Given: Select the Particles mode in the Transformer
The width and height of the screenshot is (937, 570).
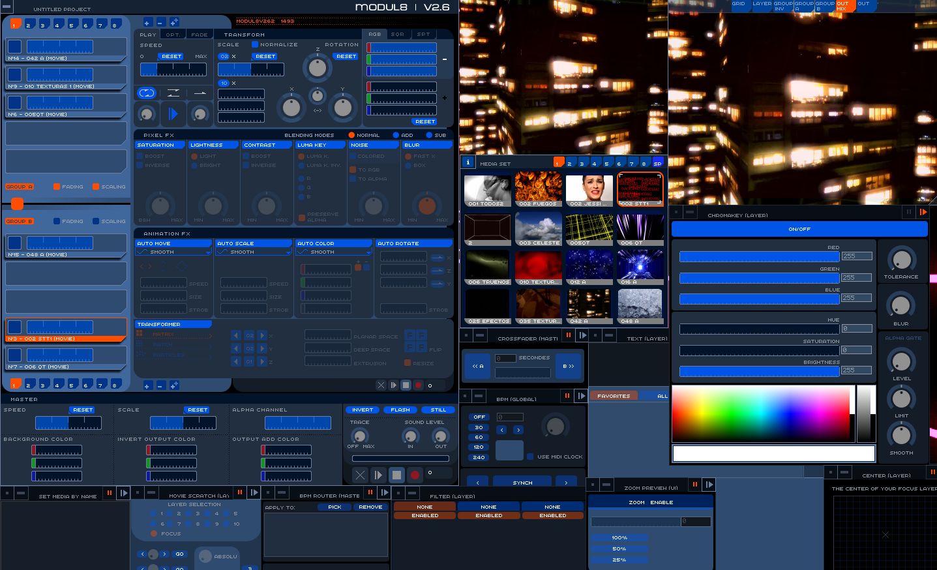Looking at the screenshot, I should [168, 355].
